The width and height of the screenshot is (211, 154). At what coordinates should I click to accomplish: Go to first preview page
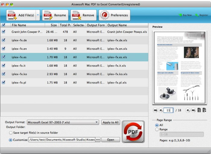pyautogui.click(x=155, y=110)
